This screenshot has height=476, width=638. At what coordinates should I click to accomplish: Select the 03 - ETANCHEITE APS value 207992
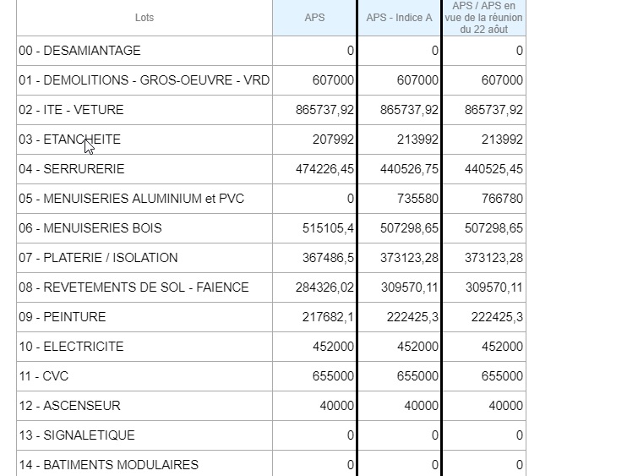pyautogui.click(x=333, y=140)
